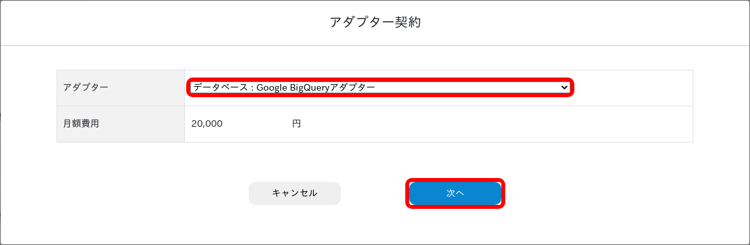
Task: Cancel the adapter contract dialog
Action: coord(294,193)
